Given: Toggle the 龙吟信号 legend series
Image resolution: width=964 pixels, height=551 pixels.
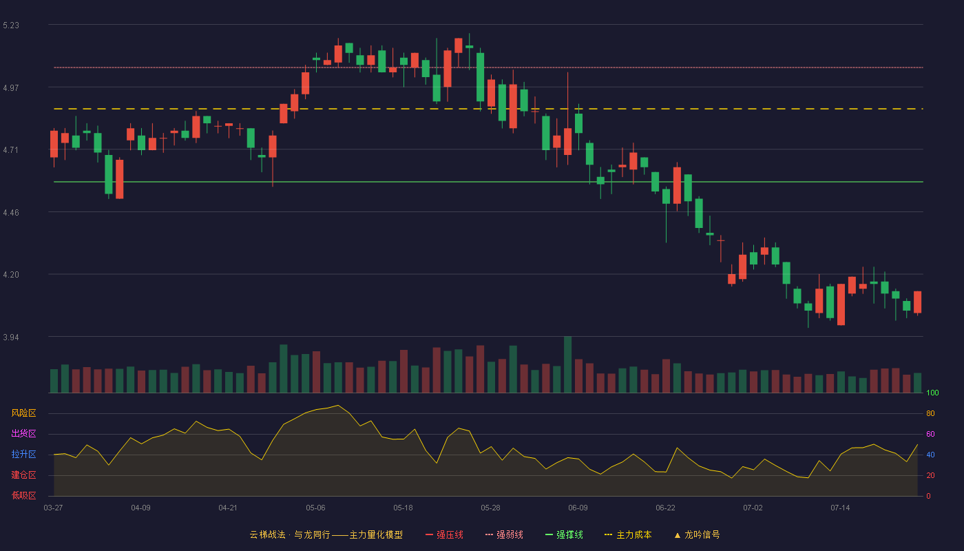Looking at the screenshot, I should click(x=697, y=534).
